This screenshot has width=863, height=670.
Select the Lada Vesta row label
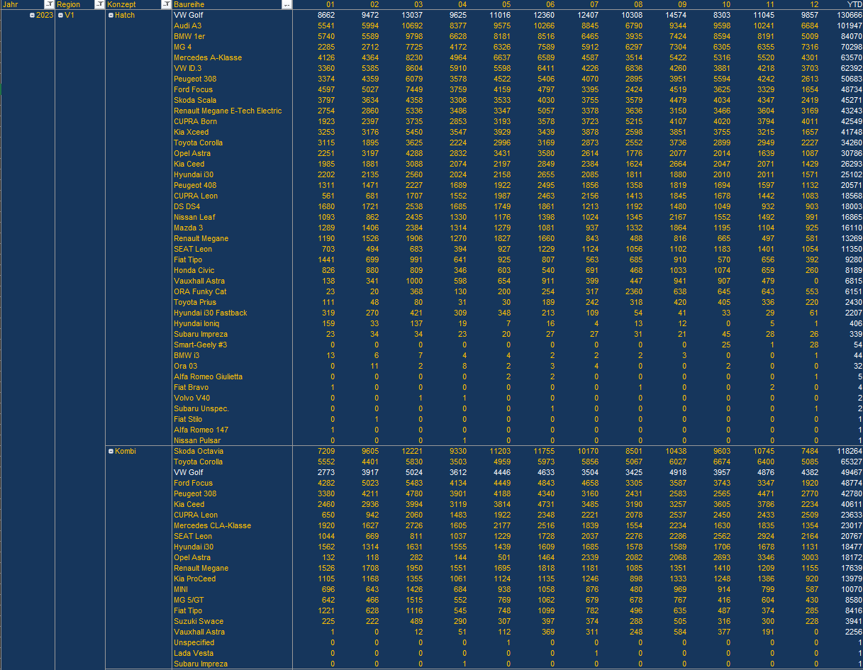[x=194, y=653]
